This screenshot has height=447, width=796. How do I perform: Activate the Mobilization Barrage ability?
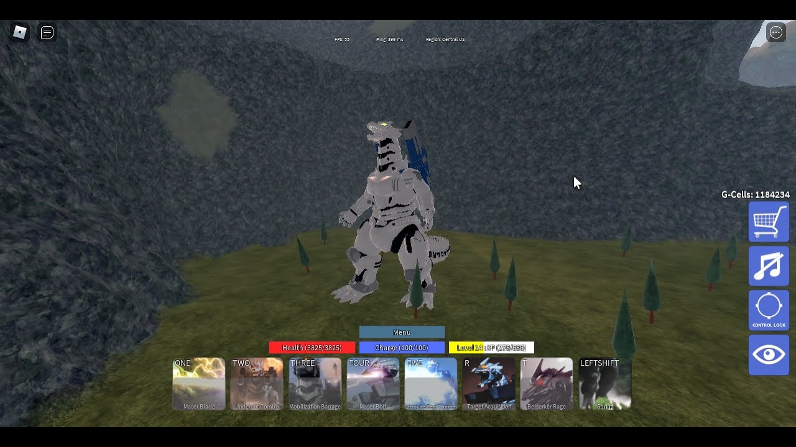click(x=315, y=384)
